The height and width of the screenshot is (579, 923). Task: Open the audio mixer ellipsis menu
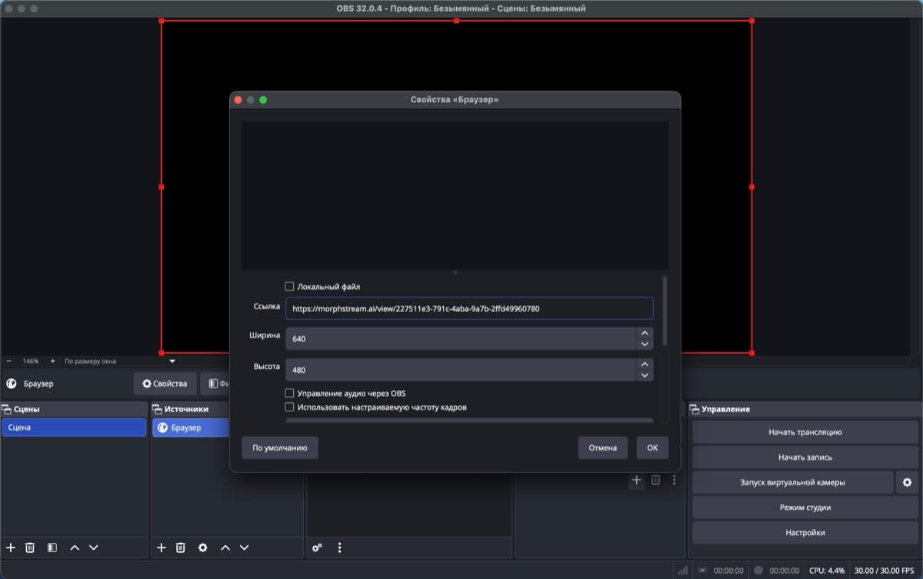(x=339, y=547)
